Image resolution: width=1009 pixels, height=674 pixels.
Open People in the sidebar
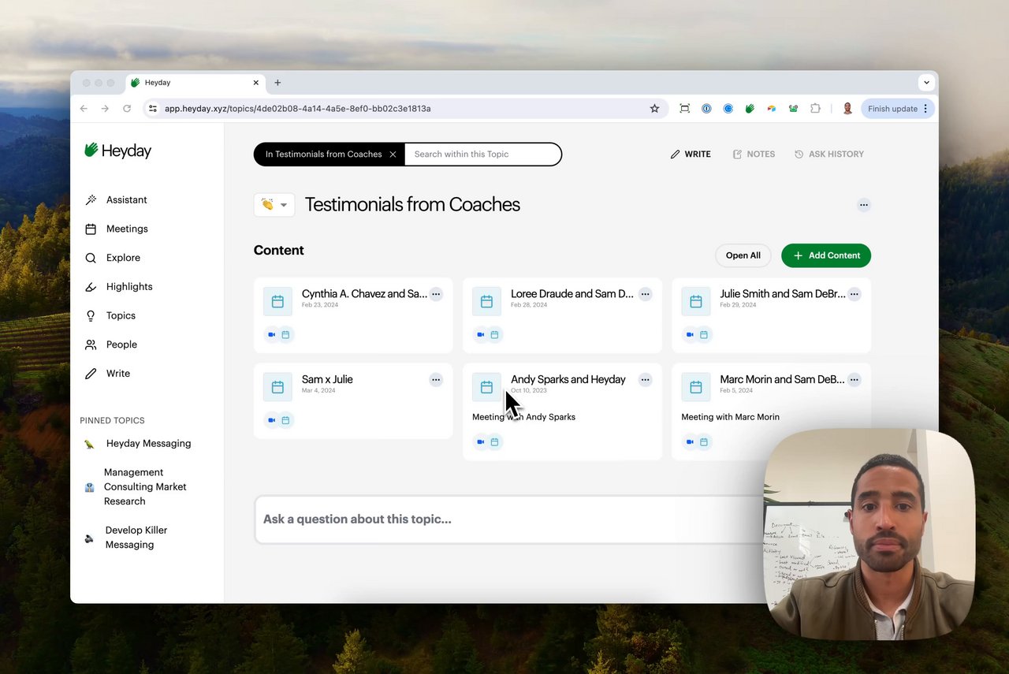point(111,344)
